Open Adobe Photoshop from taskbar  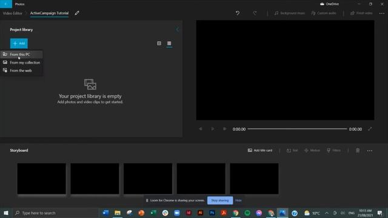212,213
